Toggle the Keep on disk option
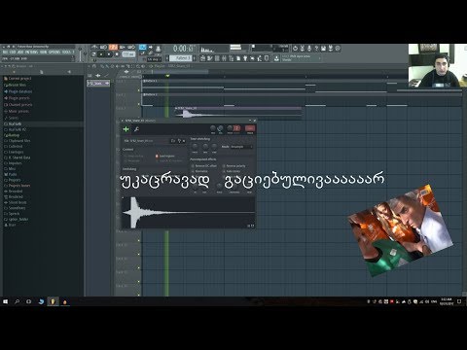 click(x=133, y=157)
